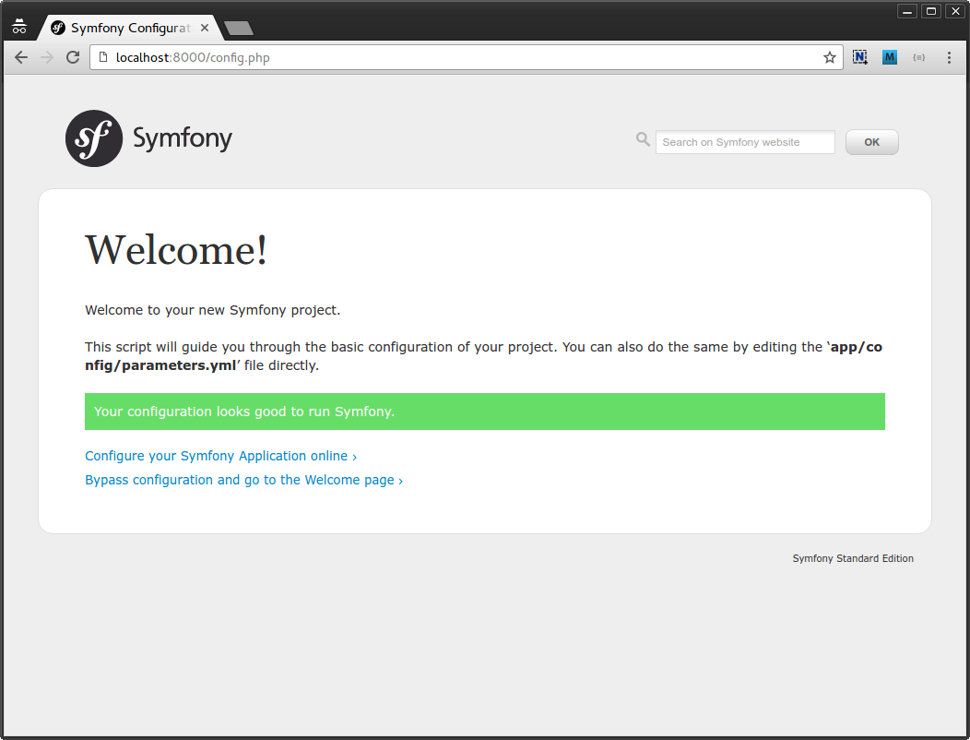
Task: Click the Welcome! heading
Action: coord(176,250)
